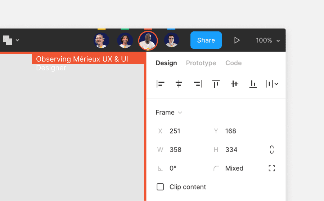Select the Design tab
Image resolution: width=324 pixels, height=201 pixels.
(x=166, y=63)
